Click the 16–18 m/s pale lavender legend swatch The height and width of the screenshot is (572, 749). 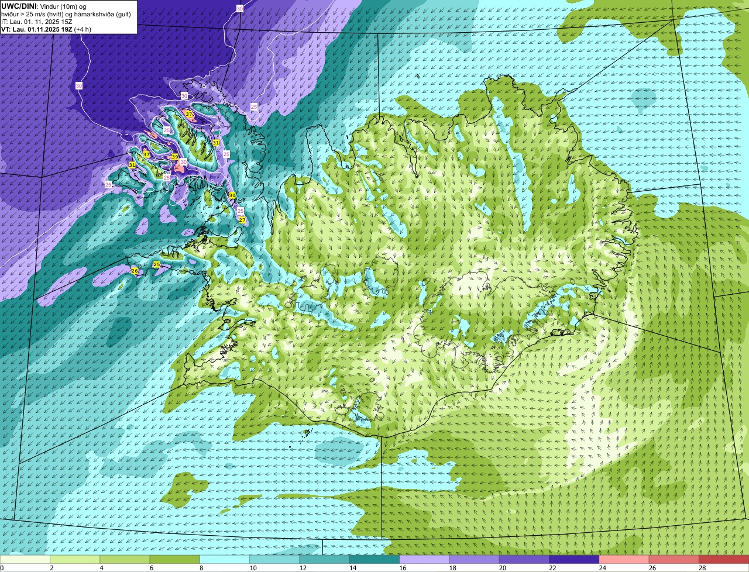point(424,559)
